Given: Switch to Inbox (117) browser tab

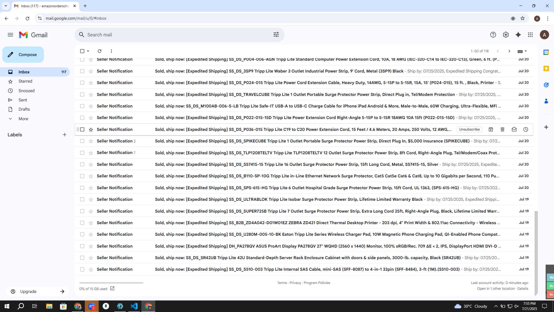Looking at the screenshot, I should coord(45,6).
